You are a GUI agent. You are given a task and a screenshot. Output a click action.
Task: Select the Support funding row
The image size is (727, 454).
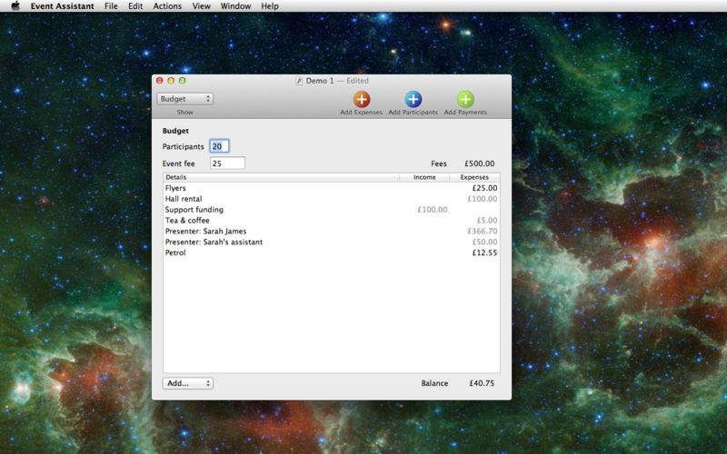[x=332, y=210]
